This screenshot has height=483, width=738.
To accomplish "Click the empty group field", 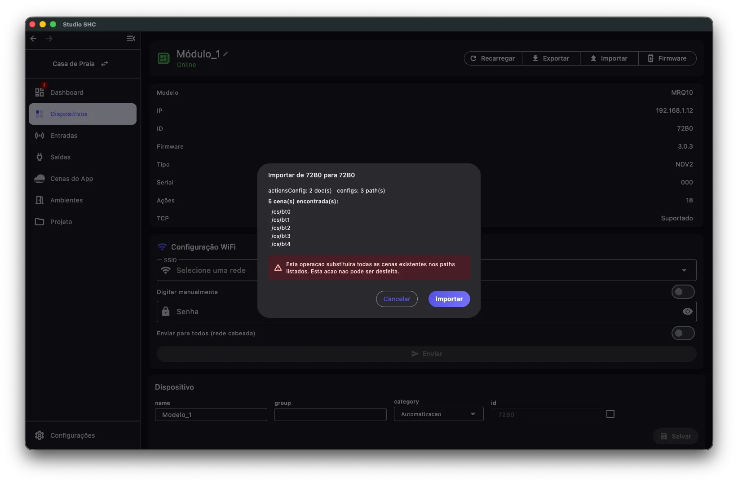I will tap(331, 415).
